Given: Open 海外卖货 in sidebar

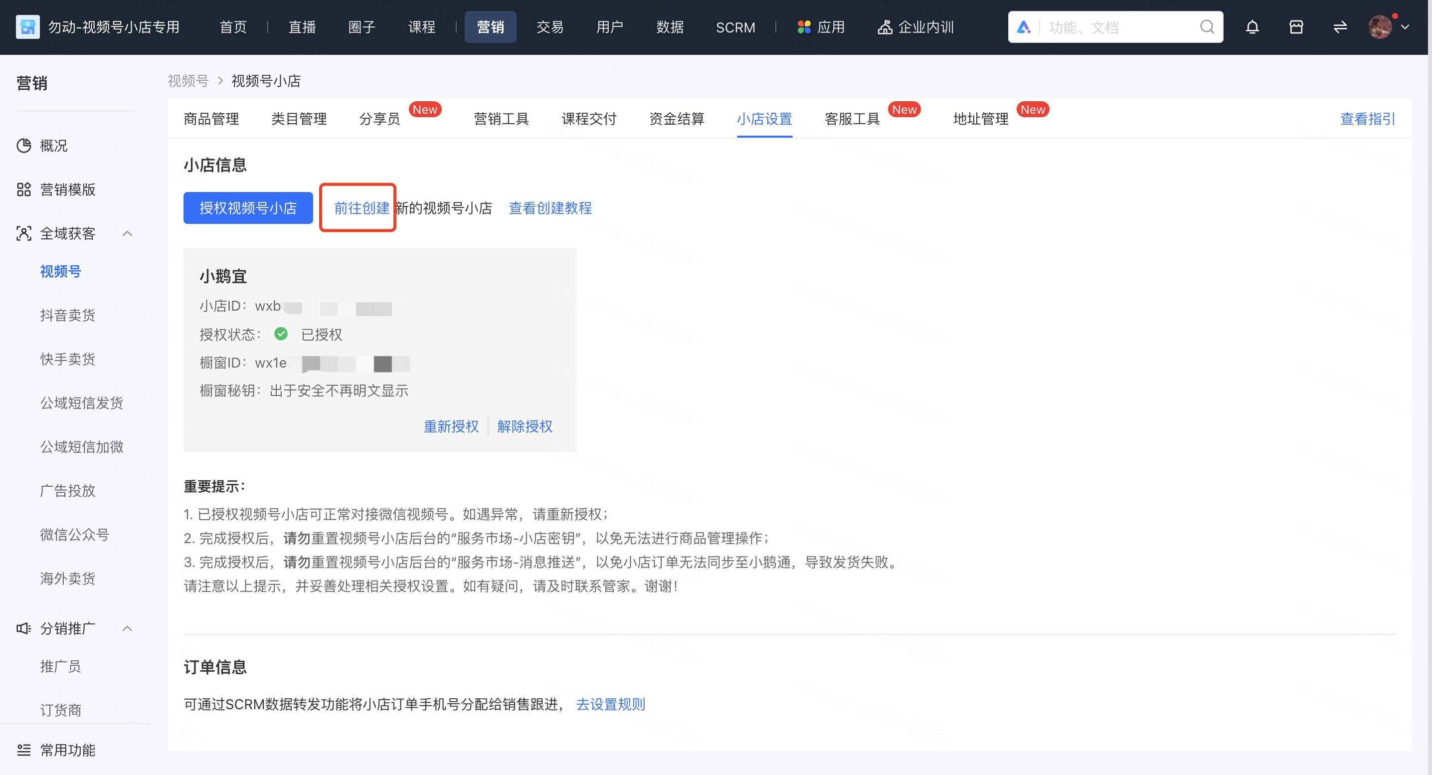Looking at the screenshot, I should tap(68, 579).
